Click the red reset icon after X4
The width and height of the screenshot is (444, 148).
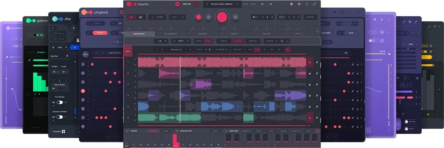[x=288, y=49]
